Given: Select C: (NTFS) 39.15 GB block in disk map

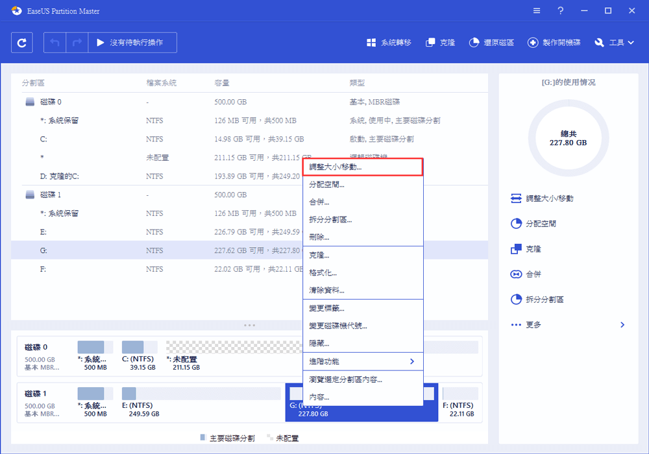Looking at the screenshot, I should click(140, 355).
